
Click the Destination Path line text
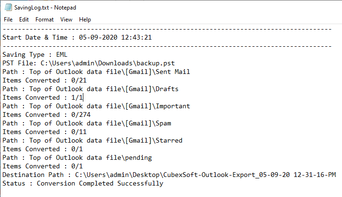[x=169, y=175]
